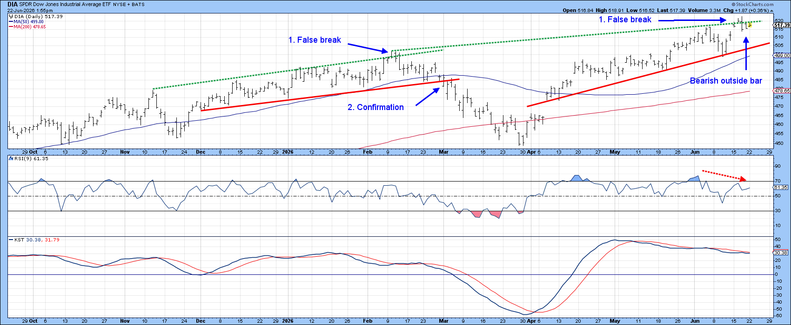This screenshot has width=791, height=325.
Task: Click the yellow-highlighted latest price bar
Action: click(750, 25)
